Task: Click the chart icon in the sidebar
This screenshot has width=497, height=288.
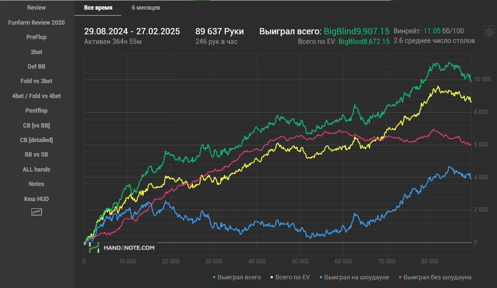Action: tap(37, 212)
